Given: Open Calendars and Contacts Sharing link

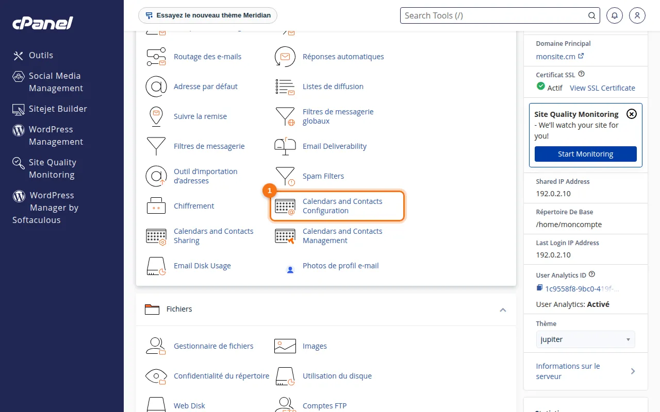Looking at the screenshot, I should 213,236.
